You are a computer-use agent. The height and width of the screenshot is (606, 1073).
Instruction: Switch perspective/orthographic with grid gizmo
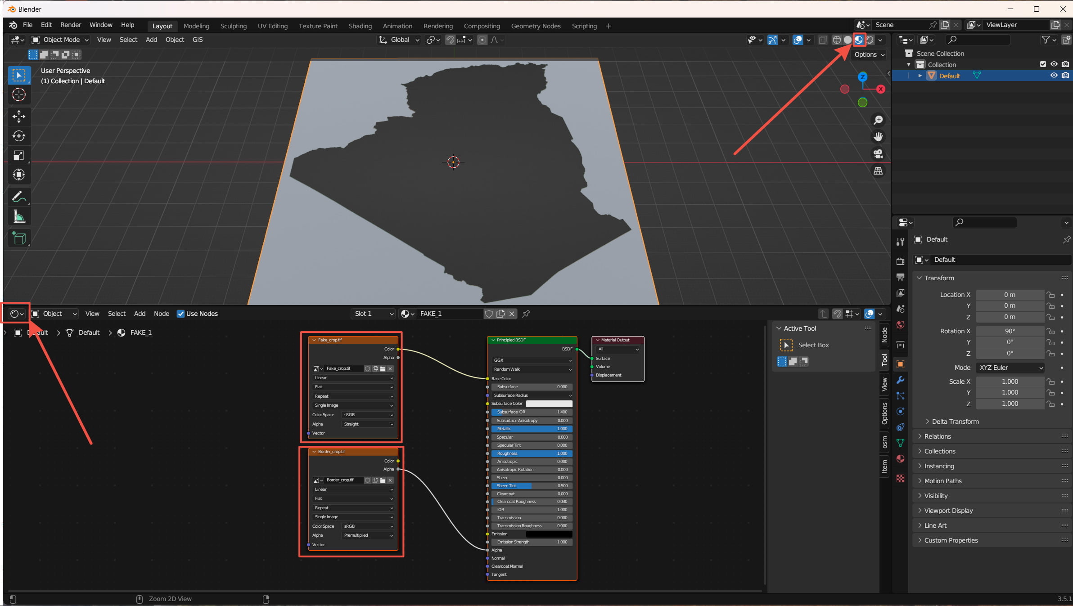(878, 171)
